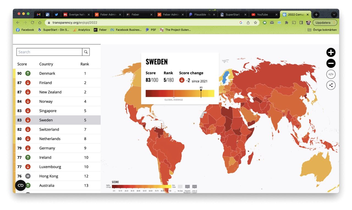The width and height of the screenshot is (352, 210).
Task: Click the country search input field
Action: (50, 52)
